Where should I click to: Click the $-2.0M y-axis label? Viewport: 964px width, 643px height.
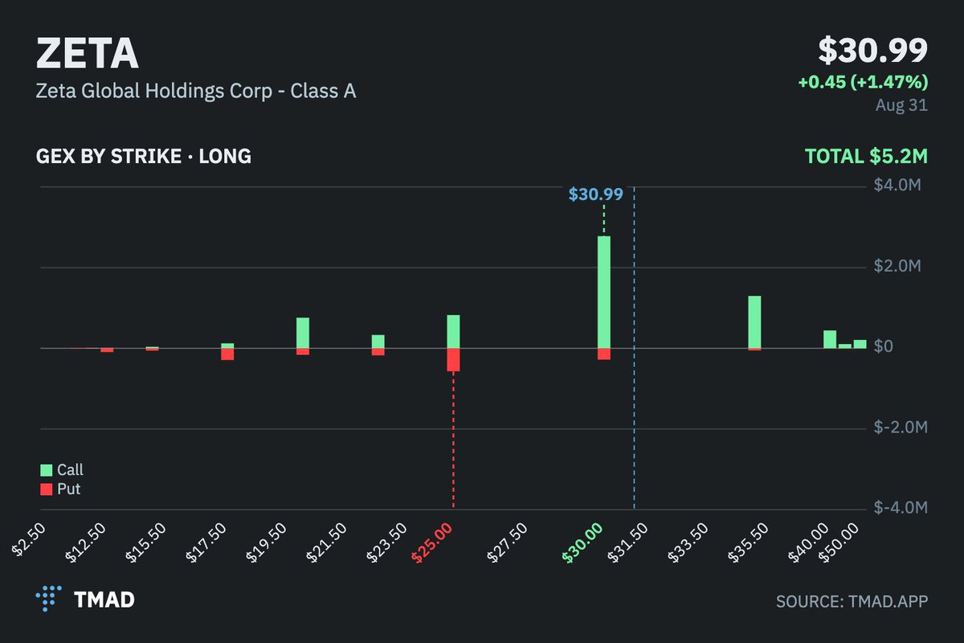(901, 428)
